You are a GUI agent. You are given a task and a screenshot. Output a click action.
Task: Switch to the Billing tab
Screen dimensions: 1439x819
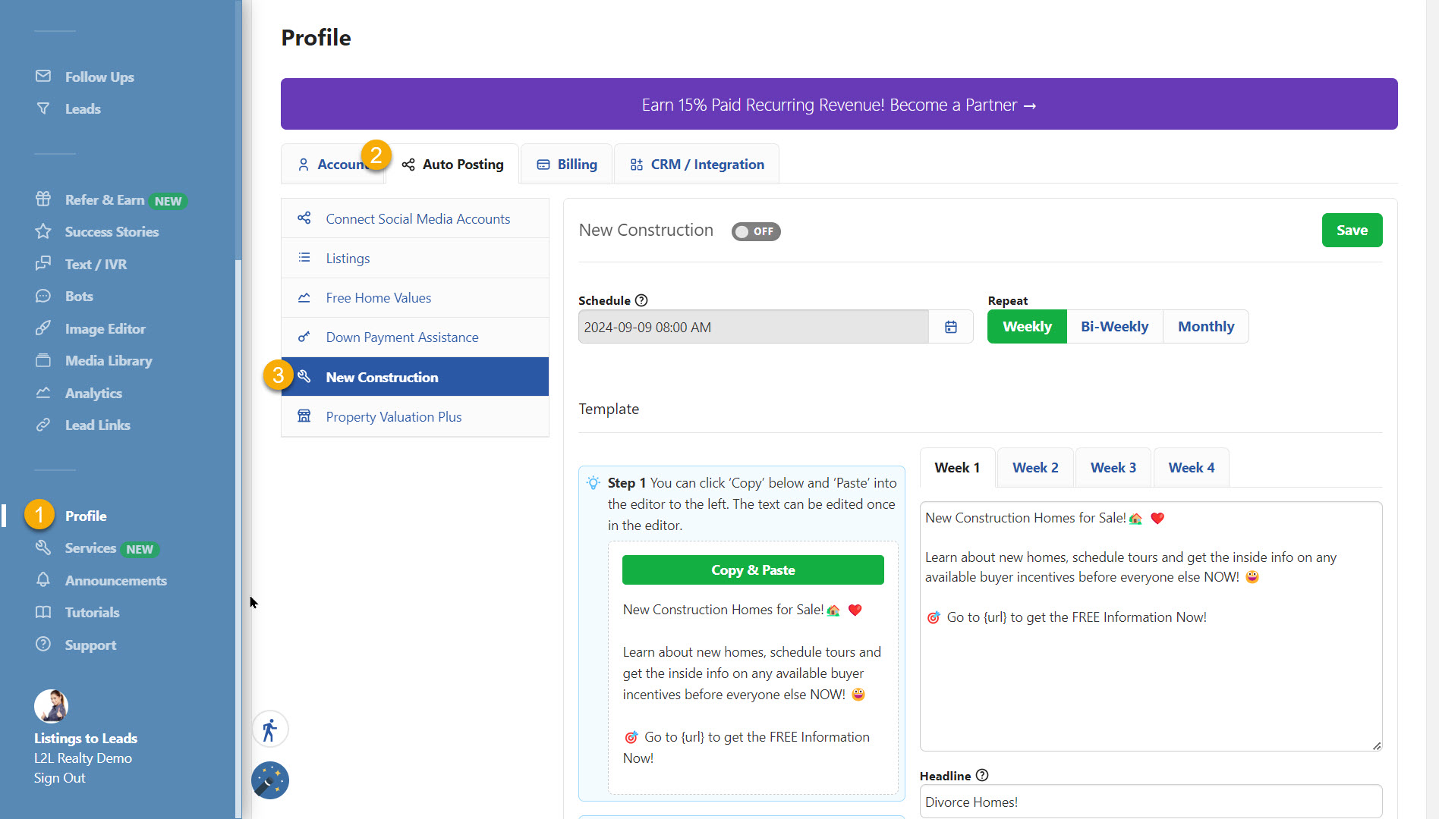(567, 165)
